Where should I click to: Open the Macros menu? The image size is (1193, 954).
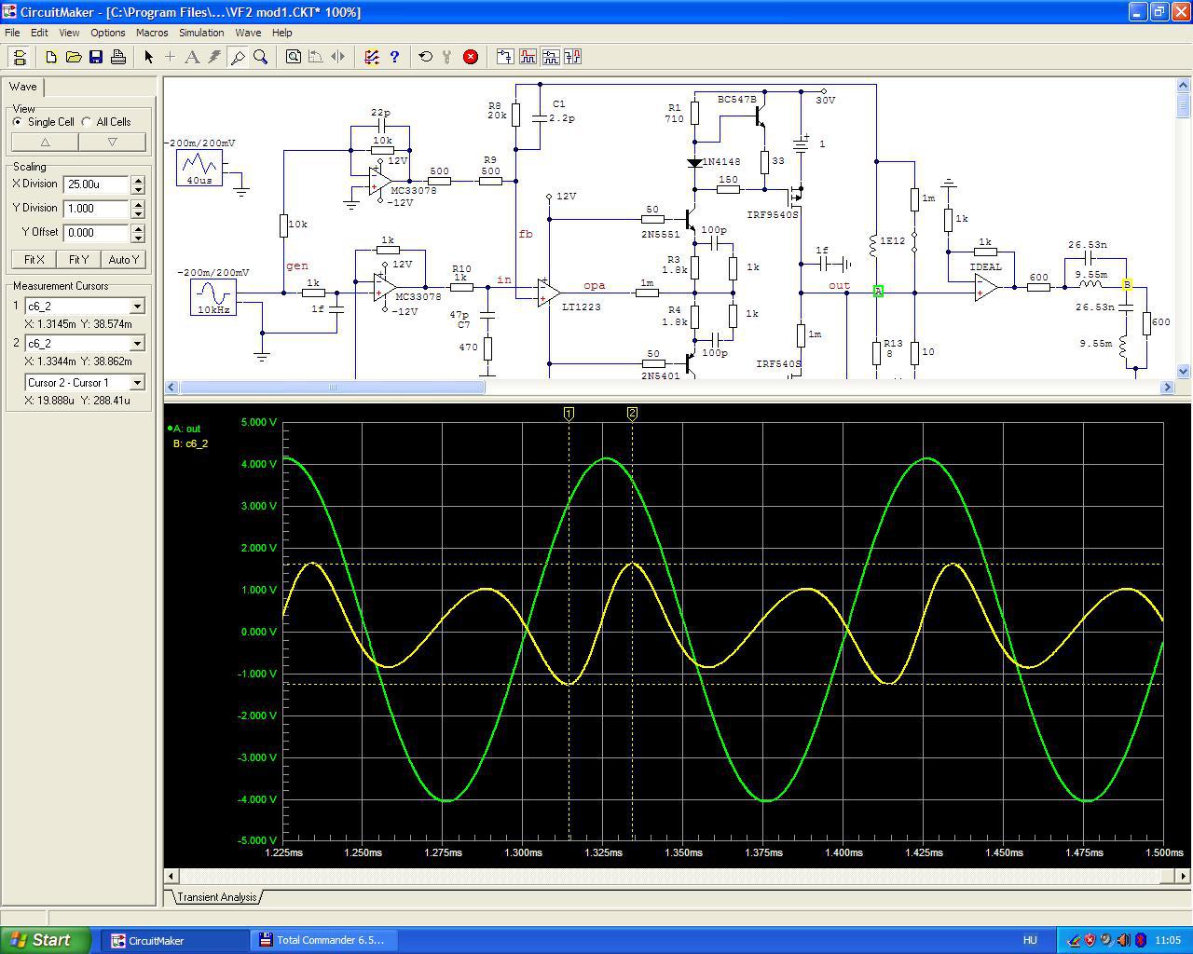[152, 33]
